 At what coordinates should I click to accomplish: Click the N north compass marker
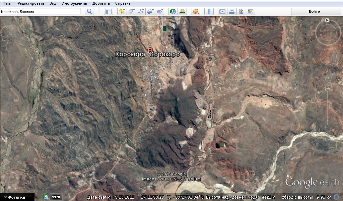(x=327, y=20)
